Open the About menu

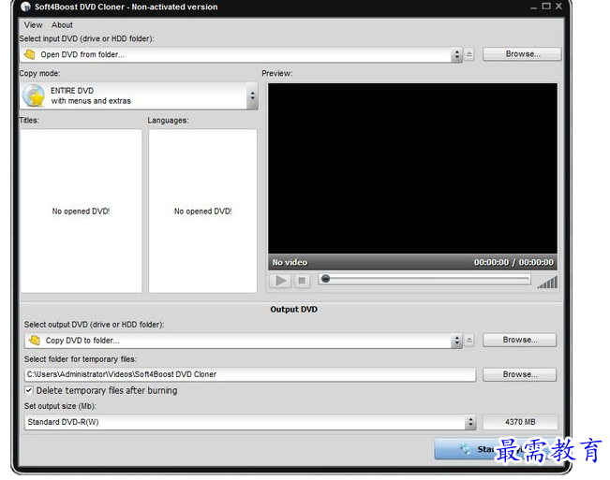62,25
